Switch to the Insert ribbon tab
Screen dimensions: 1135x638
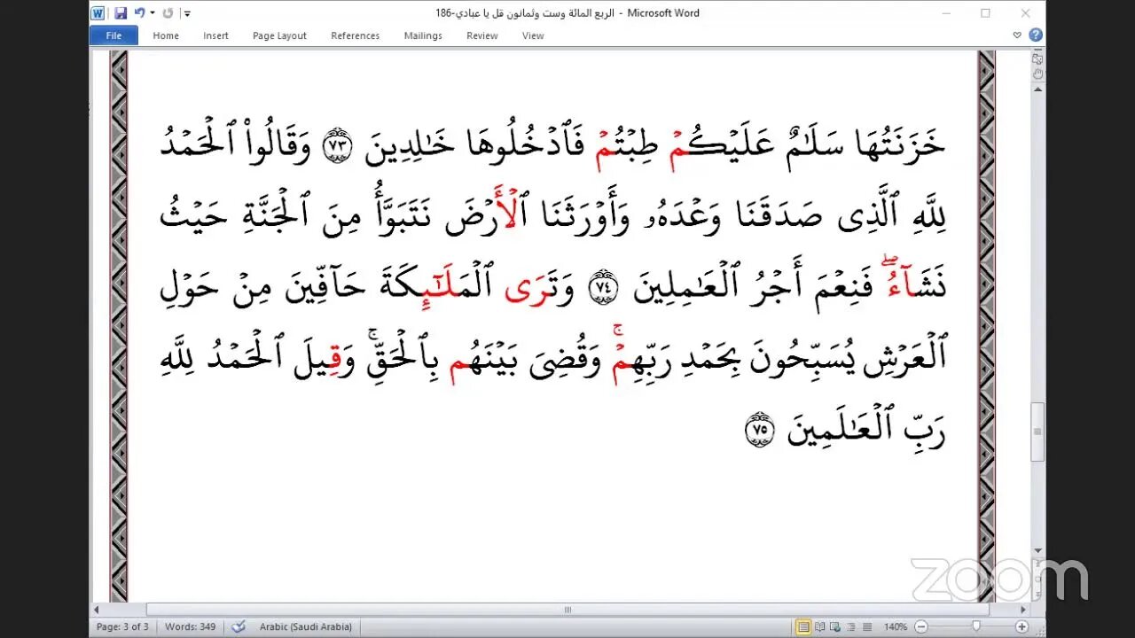(x=215, y=35)
